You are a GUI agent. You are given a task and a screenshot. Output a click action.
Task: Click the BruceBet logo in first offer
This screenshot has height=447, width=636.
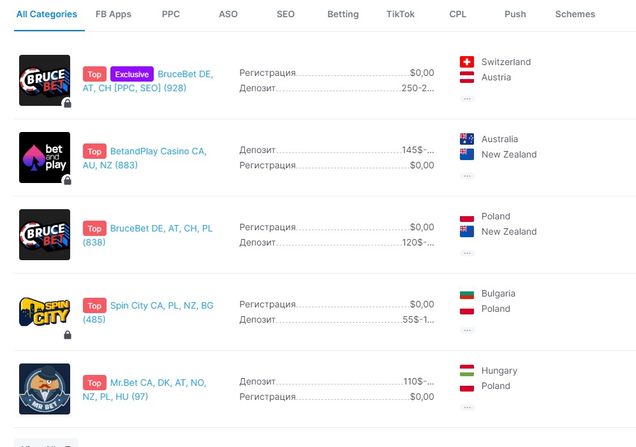(x=45, y=80)
